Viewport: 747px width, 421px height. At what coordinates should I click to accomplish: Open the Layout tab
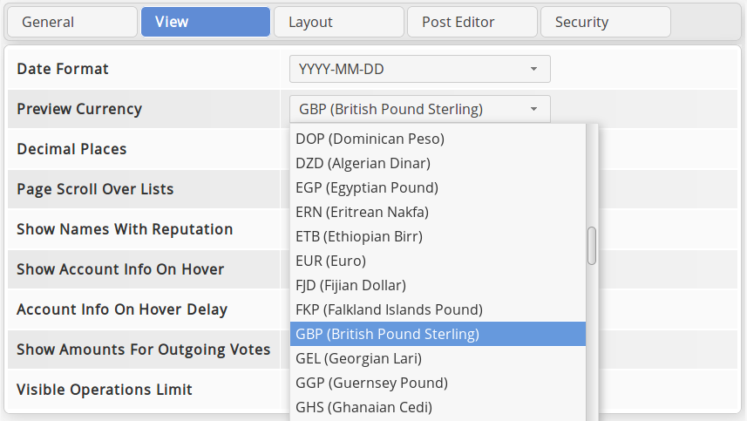pyautogui.click(x=338, y=22)
